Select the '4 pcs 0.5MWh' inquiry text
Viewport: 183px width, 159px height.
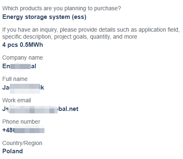pos(23,45)
